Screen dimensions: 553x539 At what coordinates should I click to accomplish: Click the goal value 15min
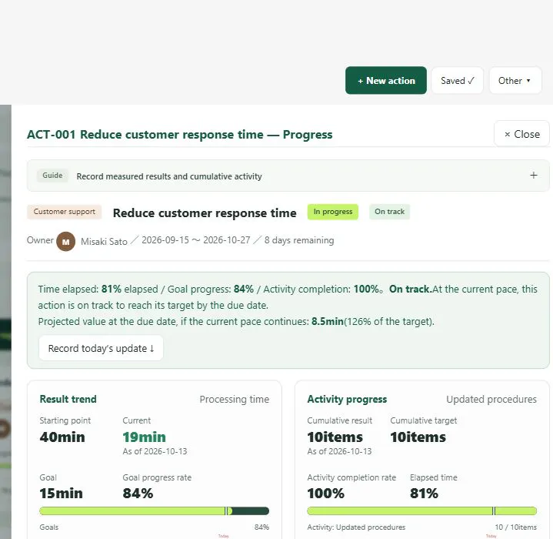point(61,494)
